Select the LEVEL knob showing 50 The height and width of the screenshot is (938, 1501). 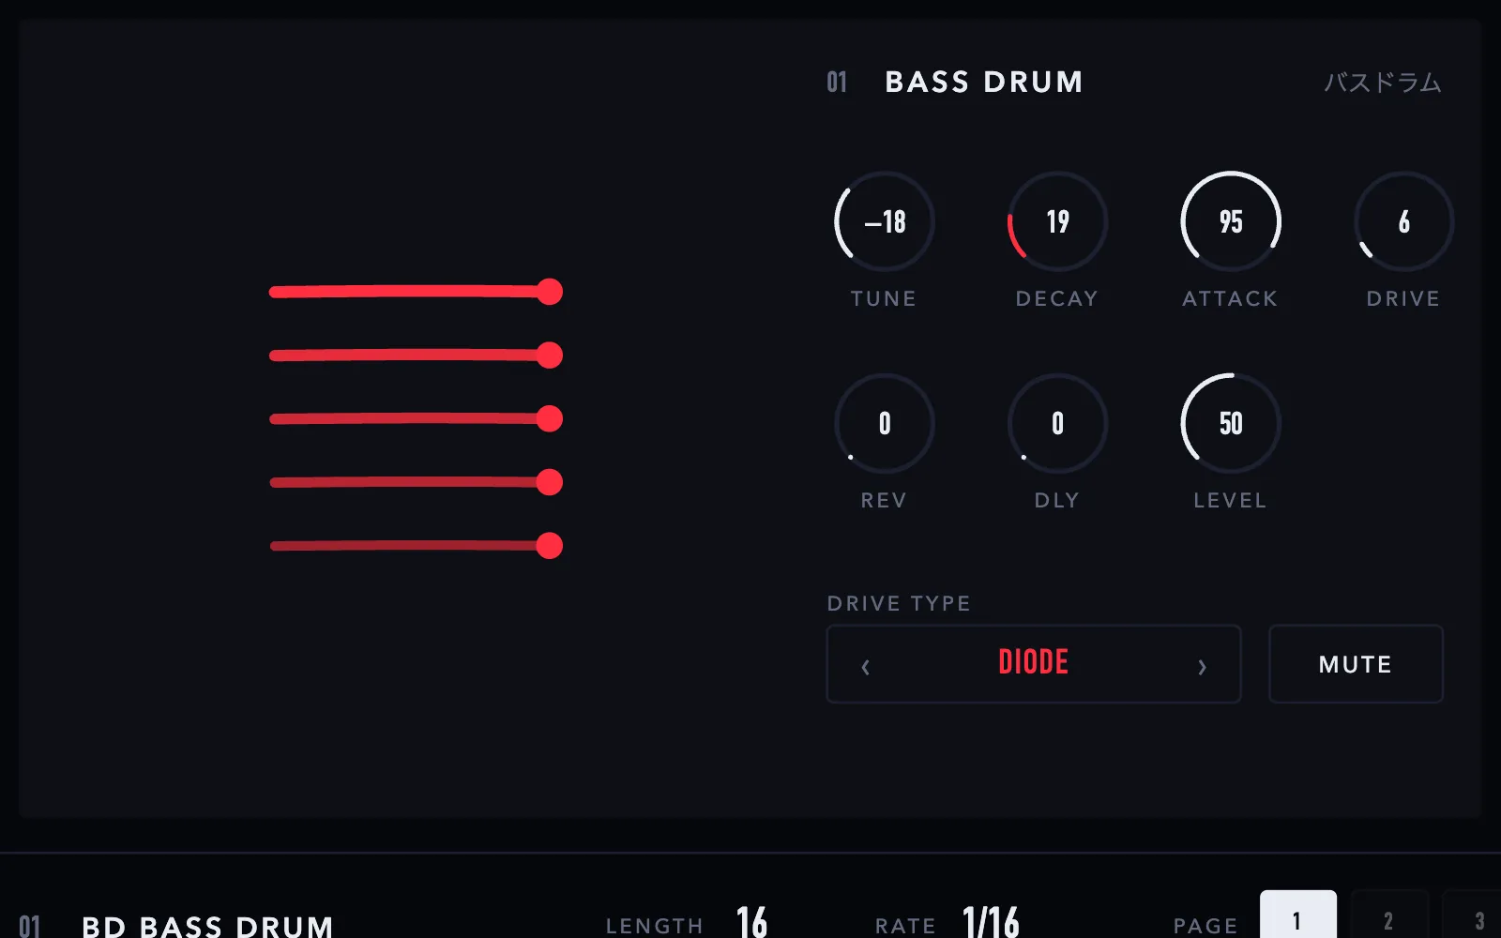point(1231,423)
